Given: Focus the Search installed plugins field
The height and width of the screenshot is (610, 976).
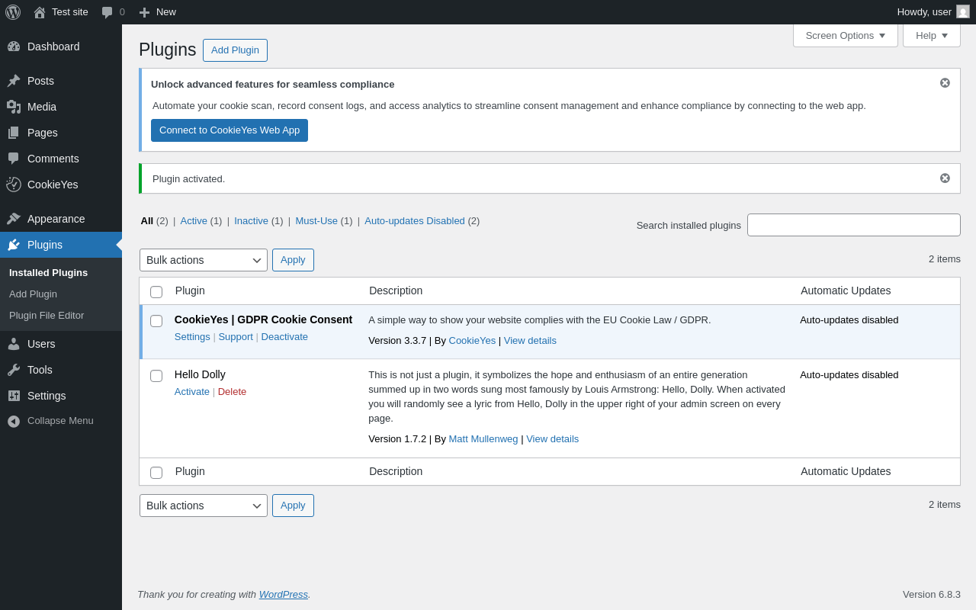Looking at the screenshot, I should point(853,225).
